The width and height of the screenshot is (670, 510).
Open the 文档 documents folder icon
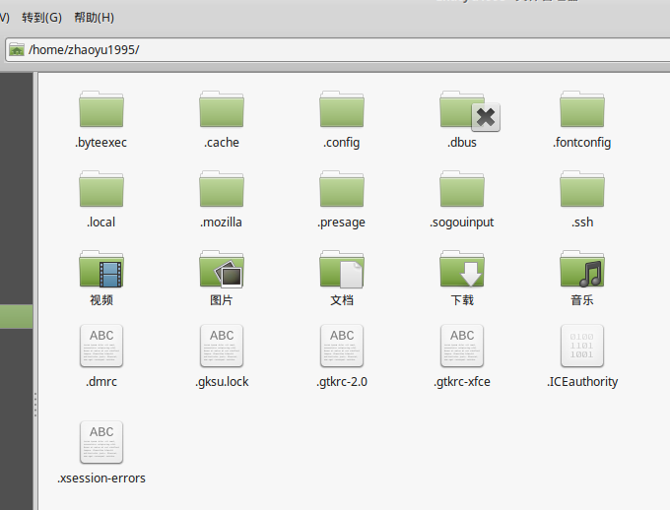(x=342, y=269)
